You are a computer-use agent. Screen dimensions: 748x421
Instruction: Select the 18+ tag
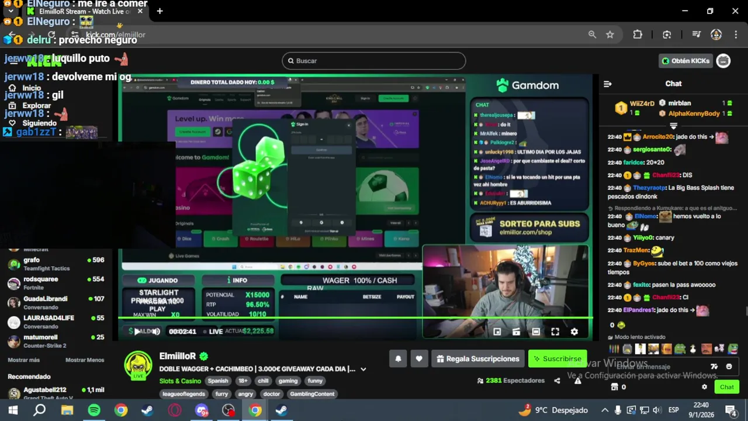243,381
